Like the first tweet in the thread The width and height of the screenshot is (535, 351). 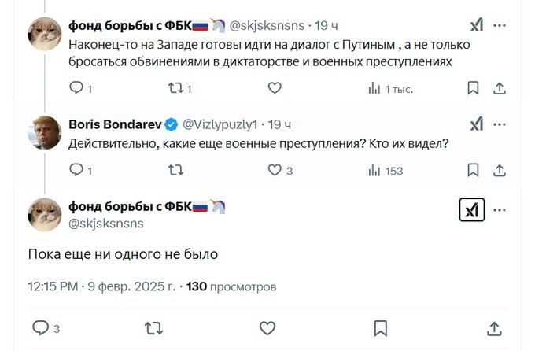pos(275,88)
